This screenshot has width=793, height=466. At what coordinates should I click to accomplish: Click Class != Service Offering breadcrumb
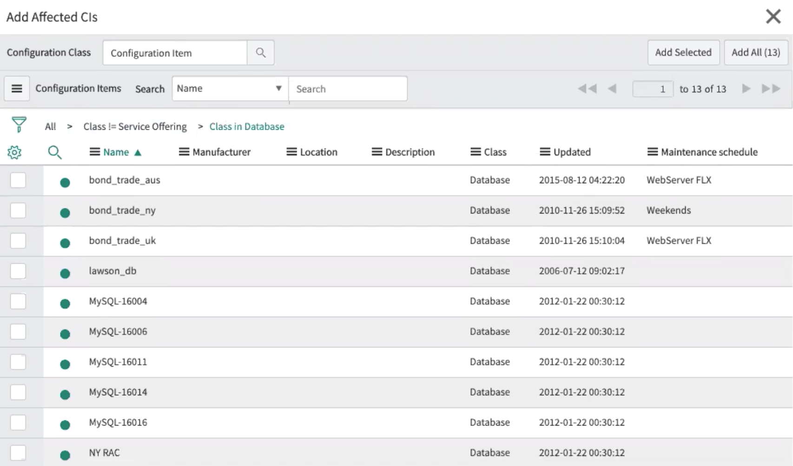[x=135, y=126]
